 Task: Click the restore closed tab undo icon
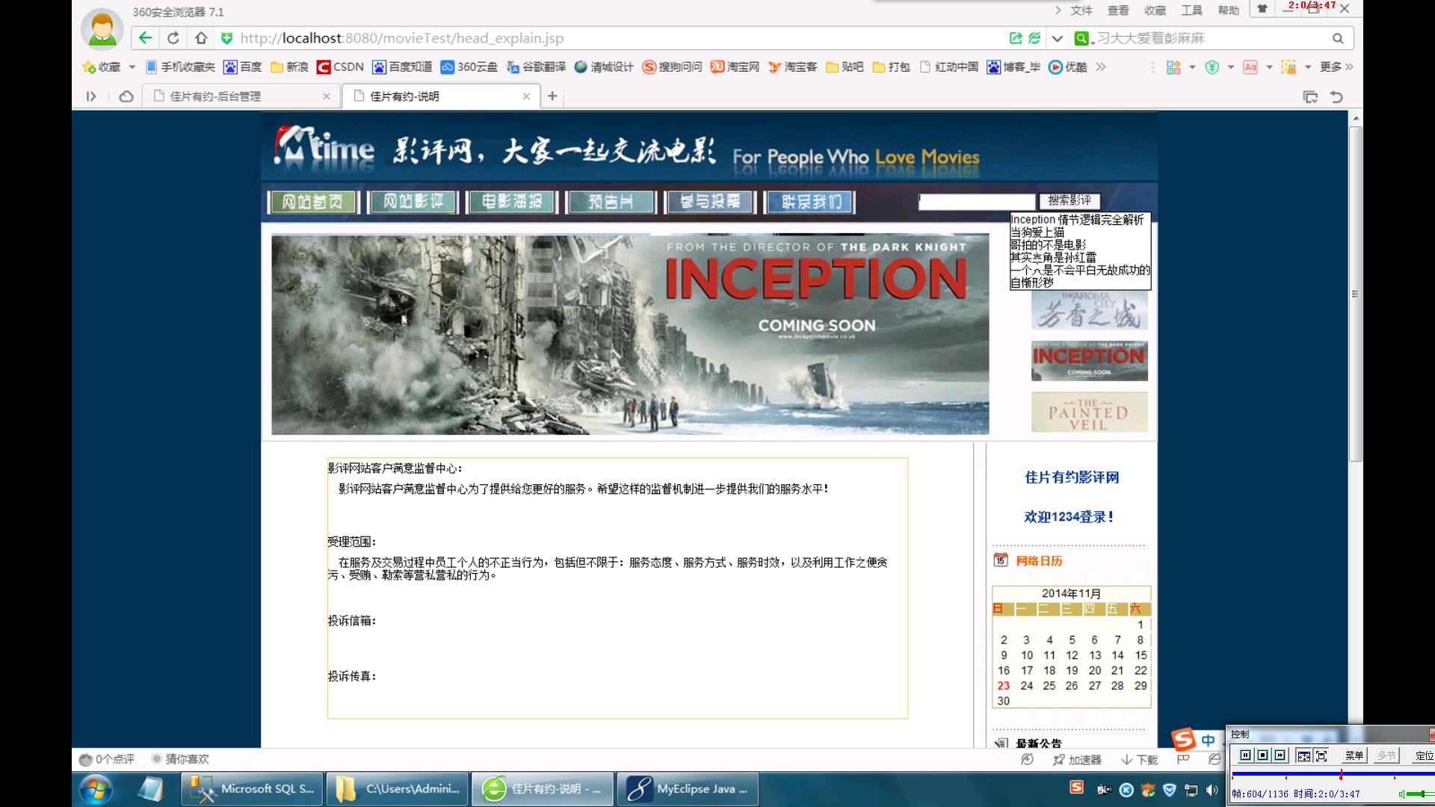click(x=1337, y=96)
